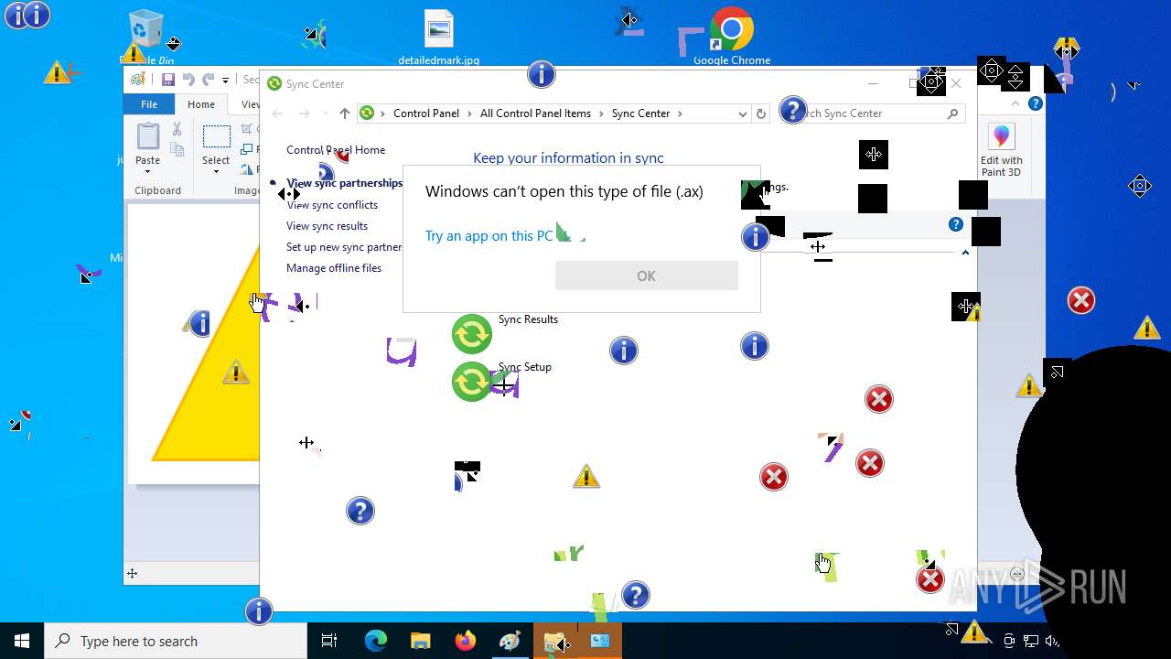Click the Back arrow in Sync Center
1171x659 pixels.
coord(278,113)
